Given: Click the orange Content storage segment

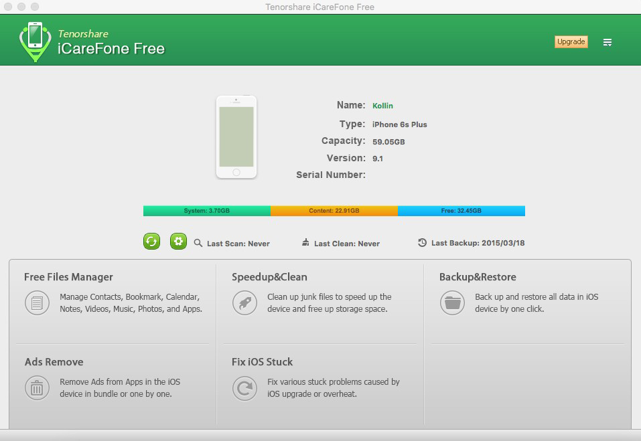Looking at the screenshot, I should pyautogui.click(x=334, y=211).
